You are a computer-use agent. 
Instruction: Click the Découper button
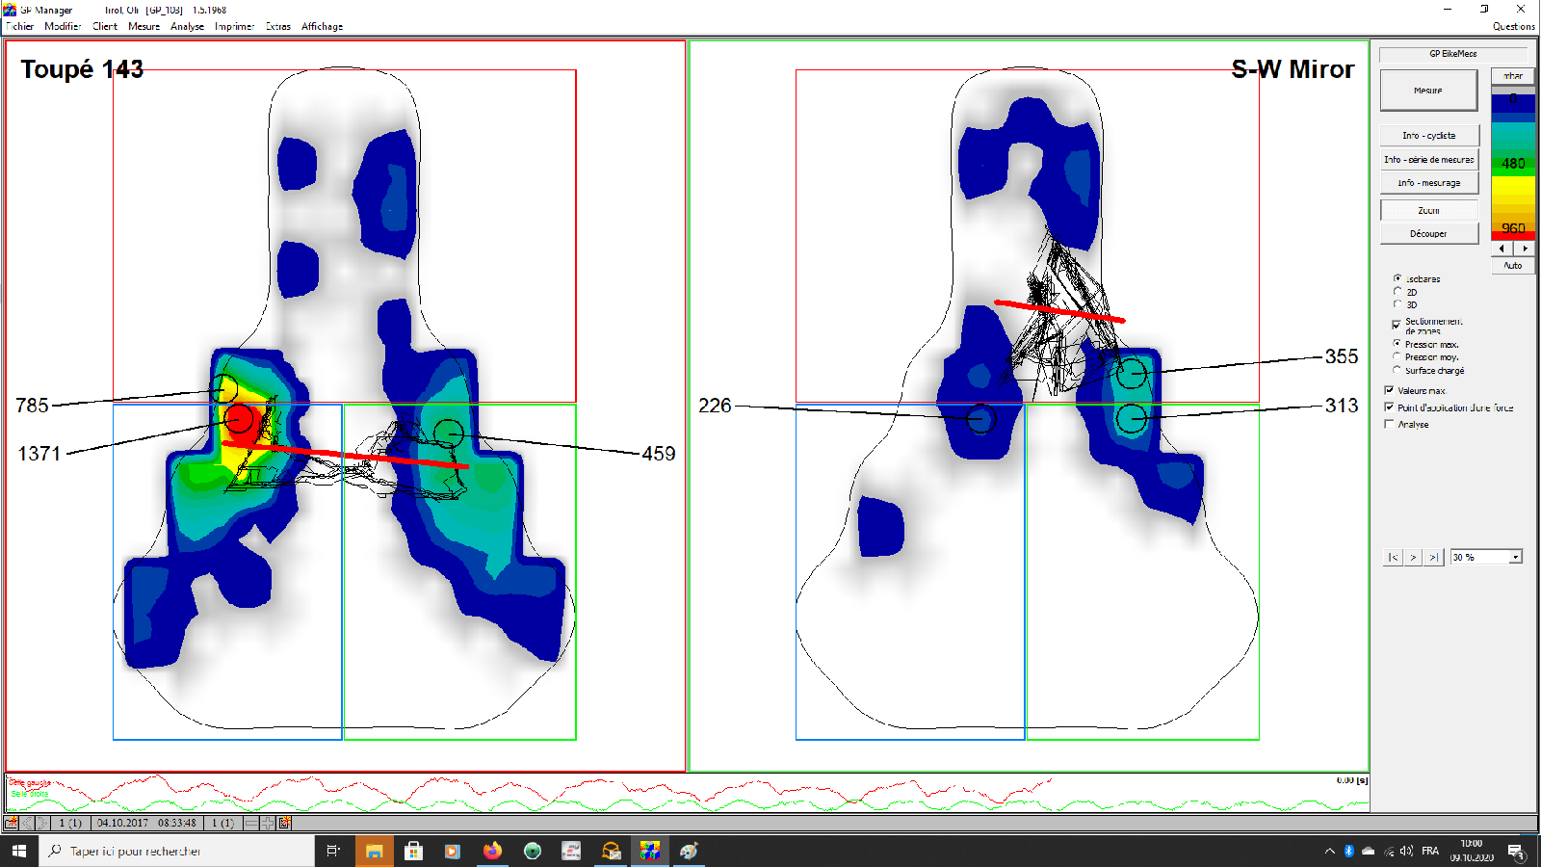click(1428, 233)
